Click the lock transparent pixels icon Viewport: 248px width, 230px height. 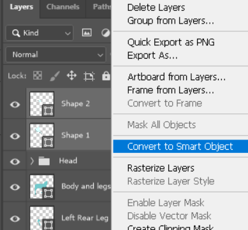point(38,76)
